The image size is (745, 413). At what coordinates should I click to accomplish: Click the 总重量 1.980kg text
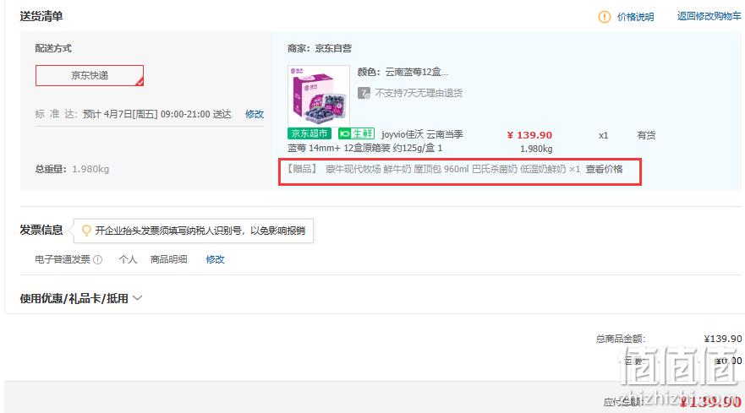coord(72,169)
